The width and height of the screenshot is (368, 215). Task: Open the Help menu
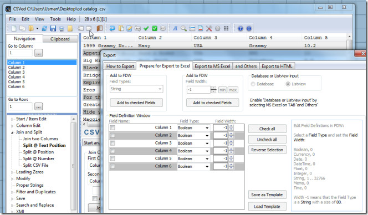(x=71, y=19)
